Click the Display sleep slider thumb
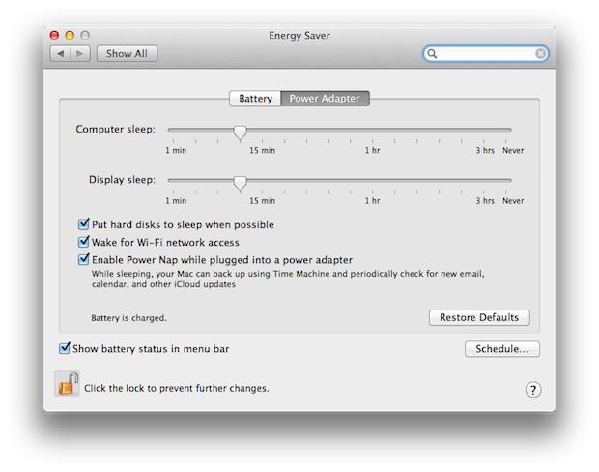 (x=240, y=183)
